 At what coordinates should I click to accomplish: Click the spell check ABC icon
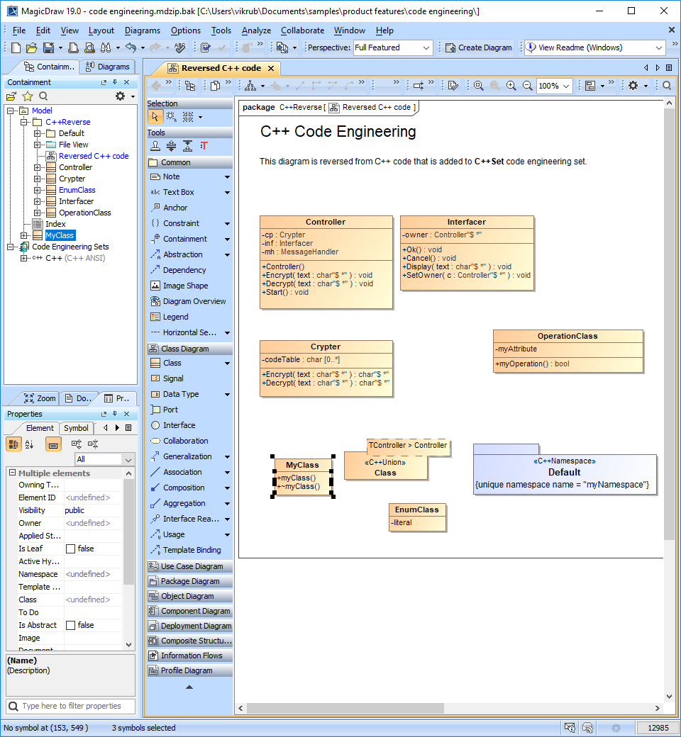point(179,47)
